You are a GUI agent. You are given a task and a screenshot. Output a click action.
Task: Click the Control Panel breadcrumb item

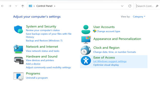(44, 6)
